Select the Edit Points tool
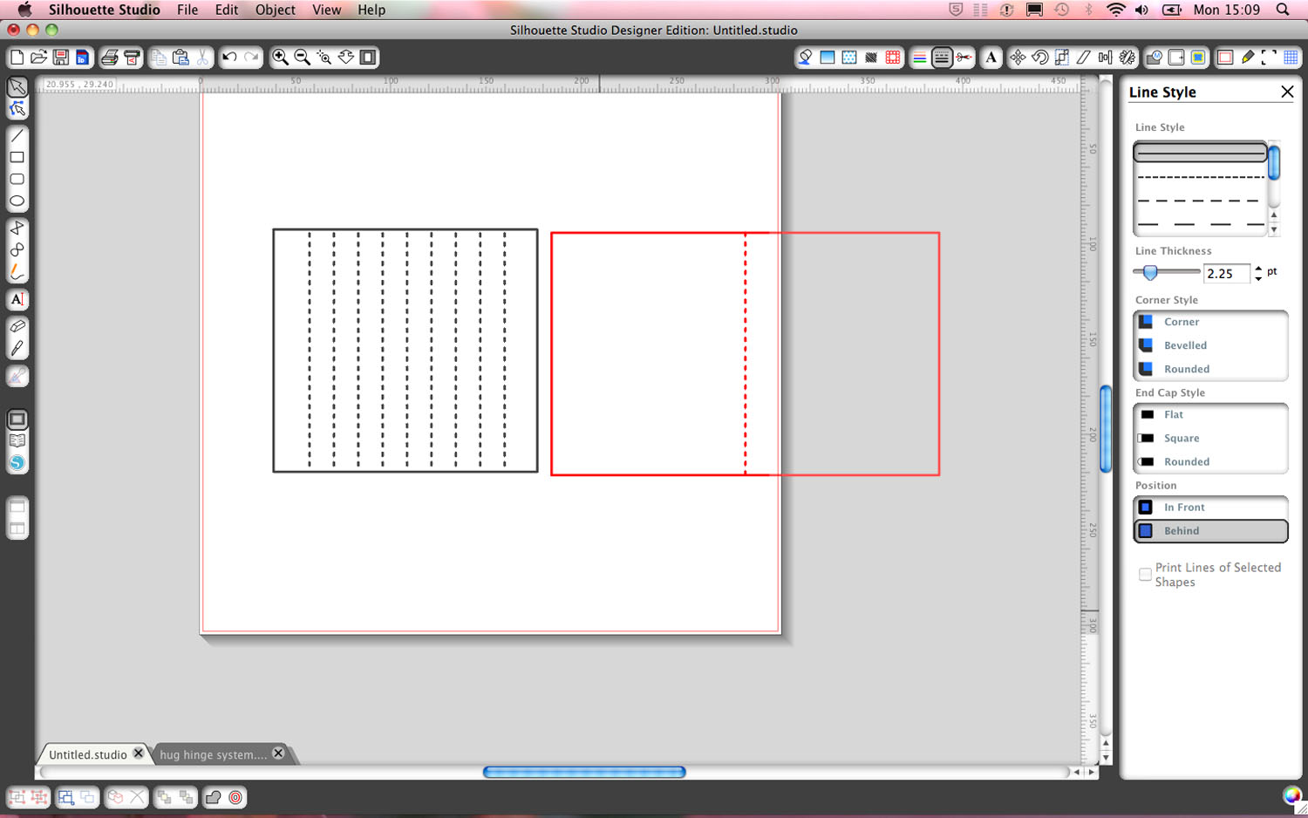 (x=17, y=110)
